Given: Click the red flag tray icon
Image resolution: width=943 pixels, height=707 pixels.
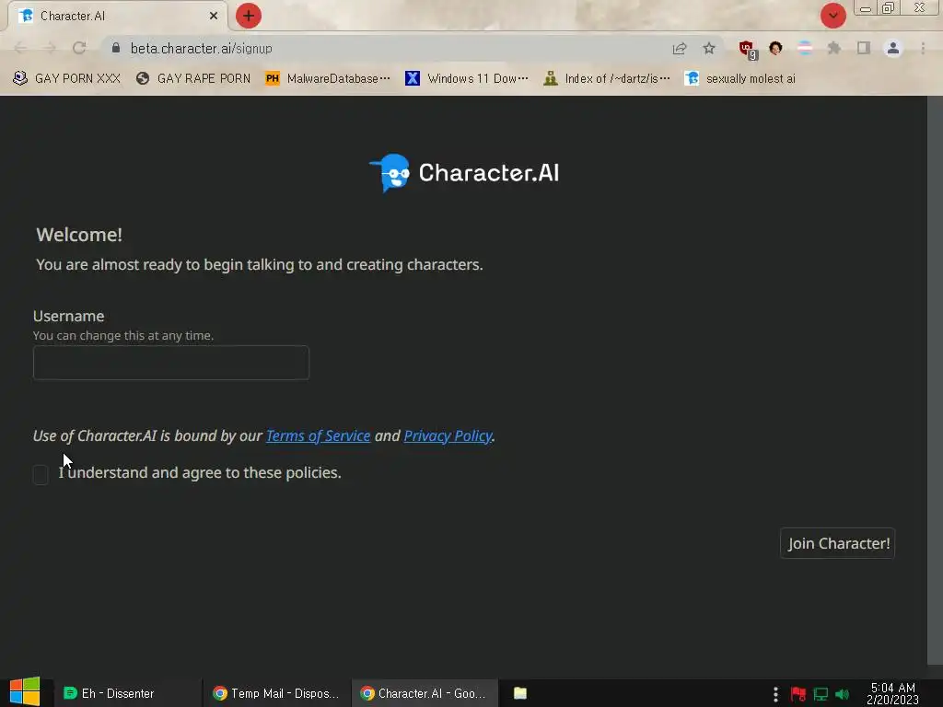Looking at the screenshot, I should coord(798,694).
